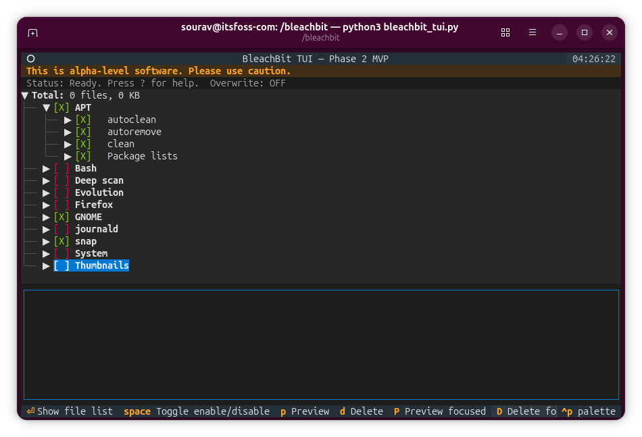Screen dimensions: 642x437
Task: Click the circle icon in TUI header
Action: coord(30,59)
